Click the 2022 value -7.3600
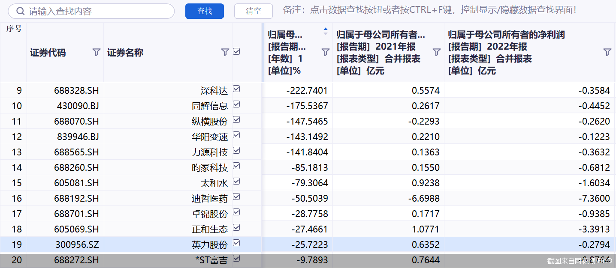 click(x=594, y=198)
